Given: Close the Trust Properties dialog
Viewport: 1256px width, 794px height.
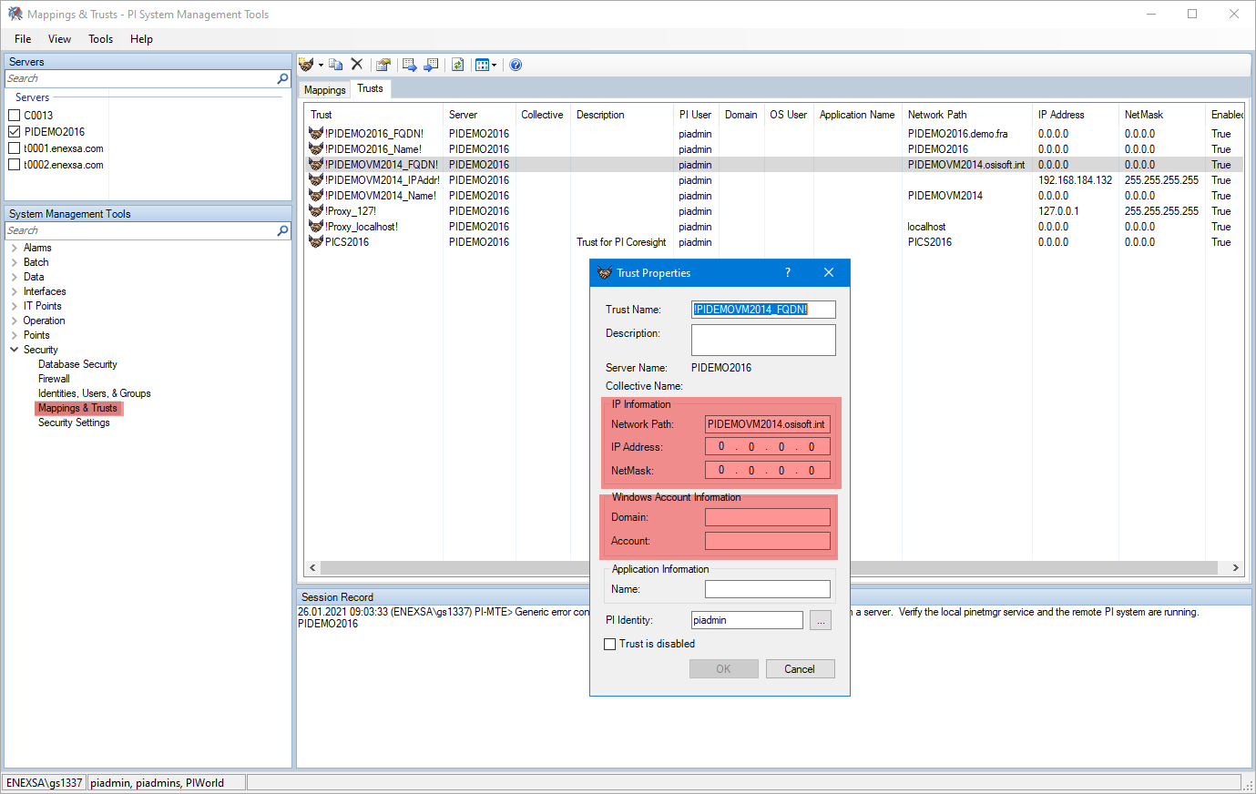Looking at the screenshot, I should point(829,273).
